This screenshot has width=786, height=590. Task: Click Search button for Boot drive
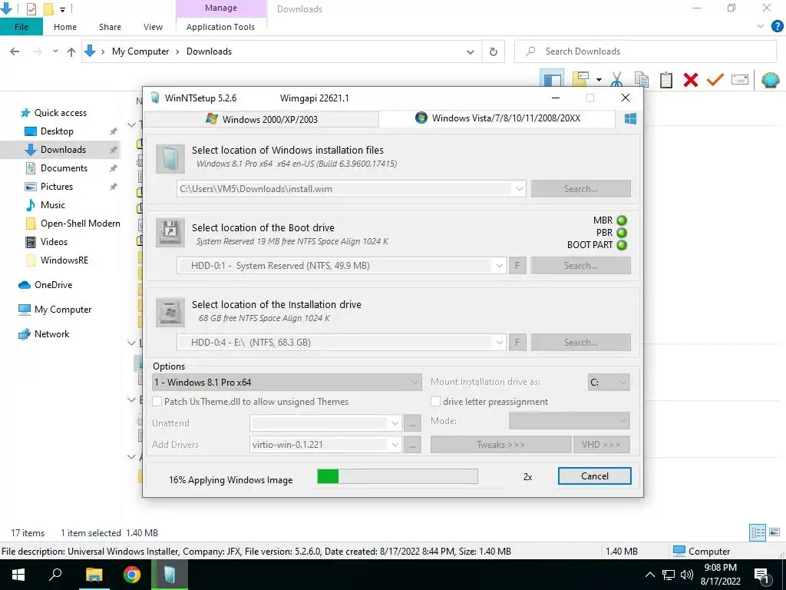coord(581,266)
